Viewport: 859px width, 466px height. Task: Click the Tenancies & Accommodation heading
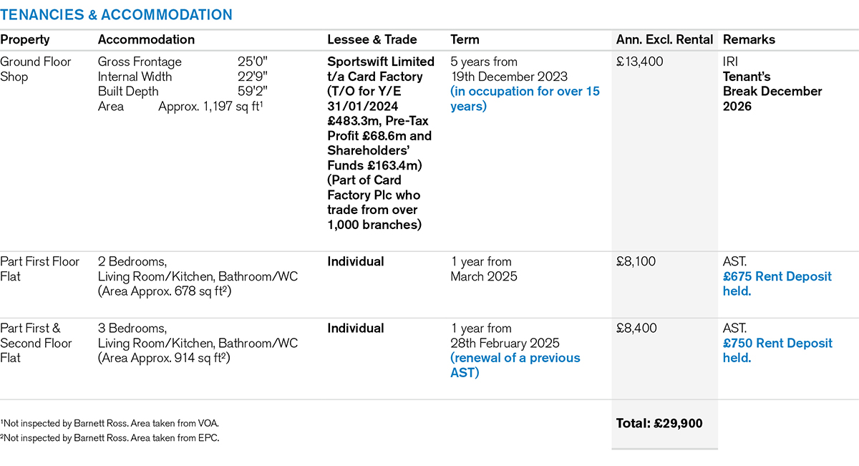tap(116, 15)
